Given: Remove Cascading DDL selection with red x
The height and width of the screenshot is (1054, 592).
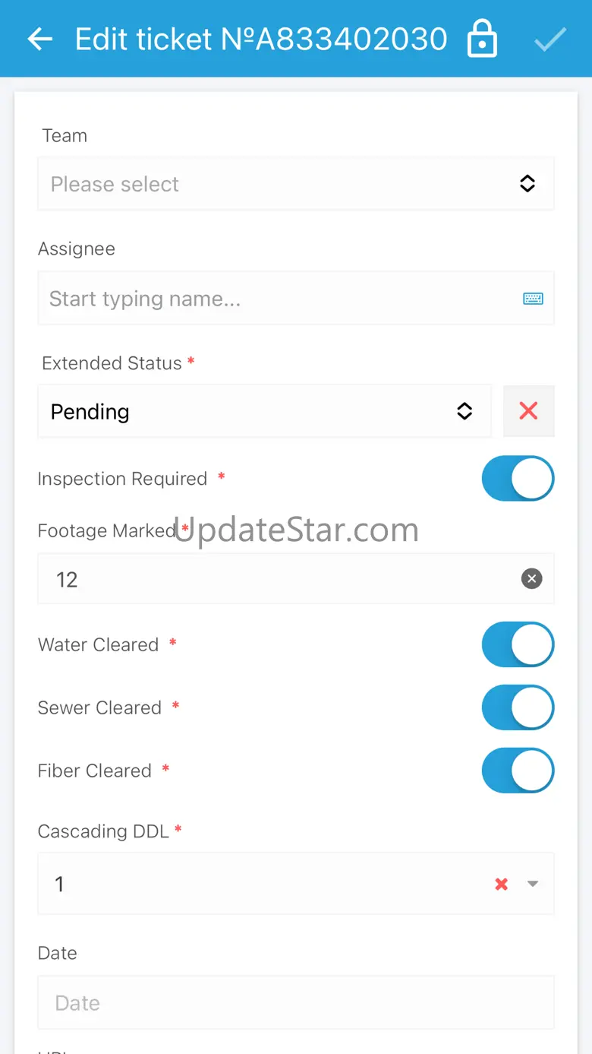Looking at the screenshot, I should [x=501, y=884].
